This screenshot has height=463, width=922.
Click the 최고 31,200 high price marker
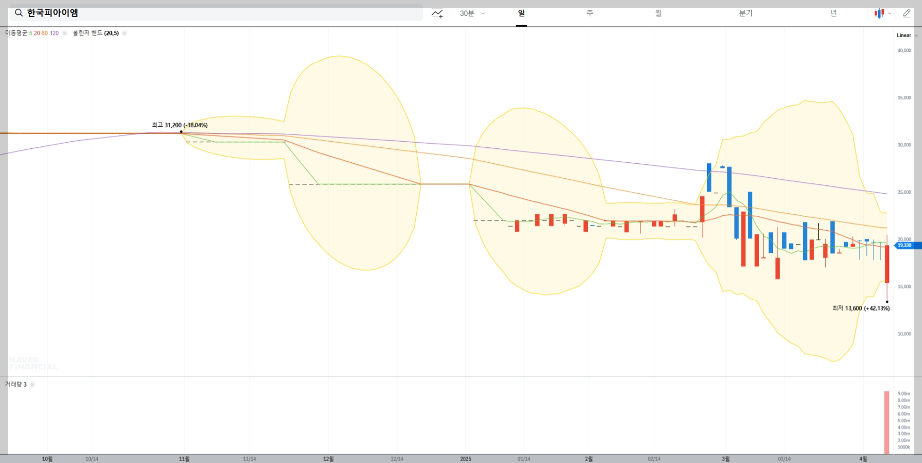click(x=179, y=125)
